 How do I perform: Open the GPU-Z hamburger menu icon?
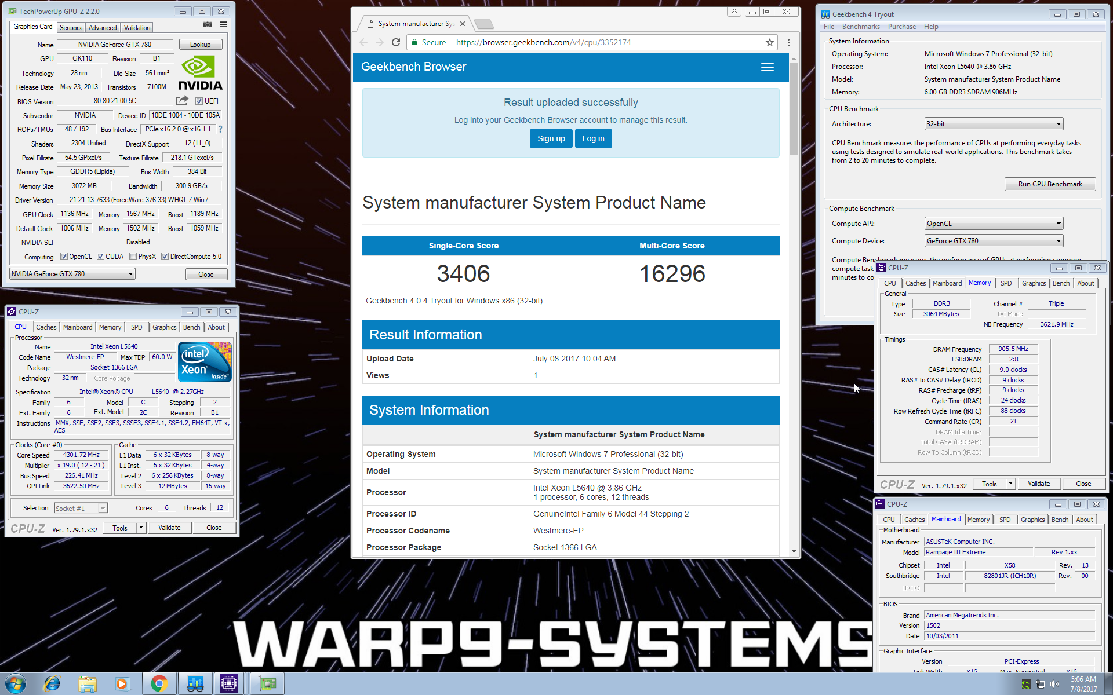tap(223, 25)
